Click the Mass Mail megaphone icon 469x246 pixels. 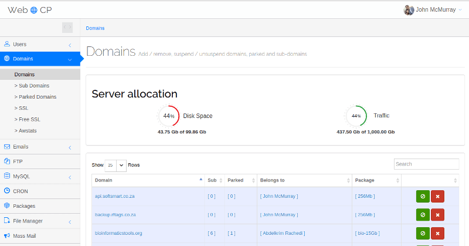[x=7, y=235]
